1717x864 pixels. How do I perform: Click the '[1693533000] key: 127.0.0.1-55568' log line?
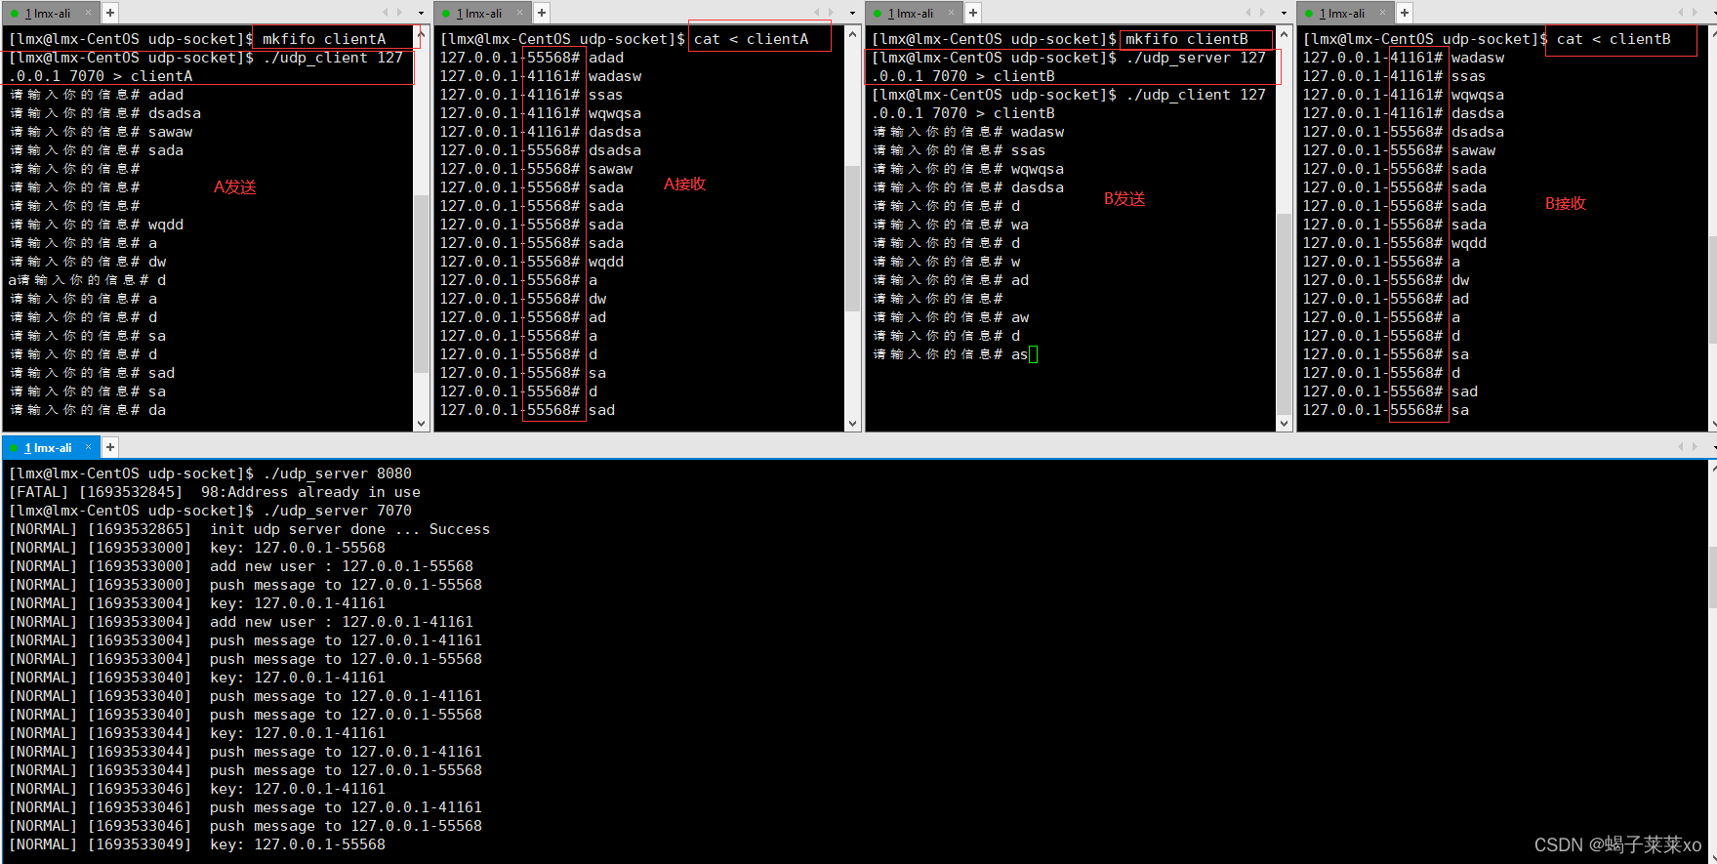(x=196, y=548)
